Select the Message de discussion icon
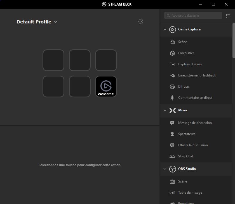The width and height of the screenshot is (235, 204). pos(172,123)
